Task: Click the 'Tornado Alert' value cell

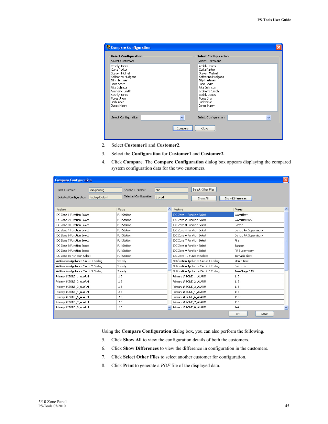Action: pos(259,256)
